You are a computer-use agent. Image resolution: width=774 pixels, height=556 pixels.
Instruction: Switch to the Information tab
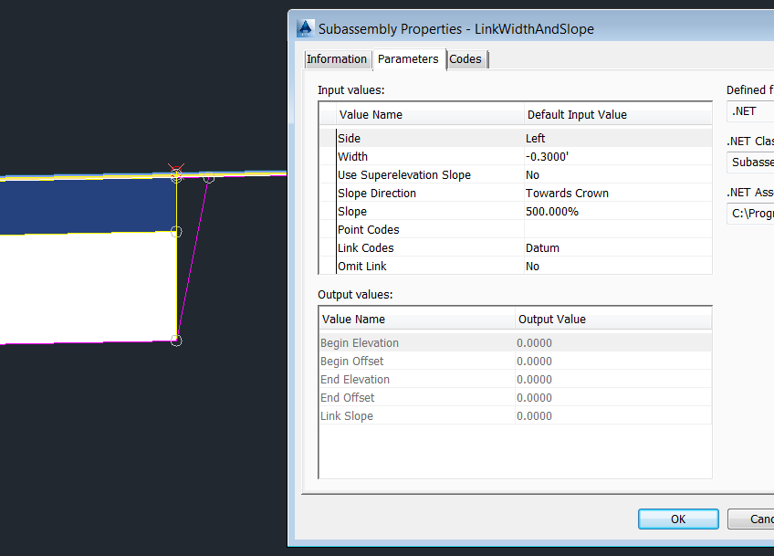[338, 58]
